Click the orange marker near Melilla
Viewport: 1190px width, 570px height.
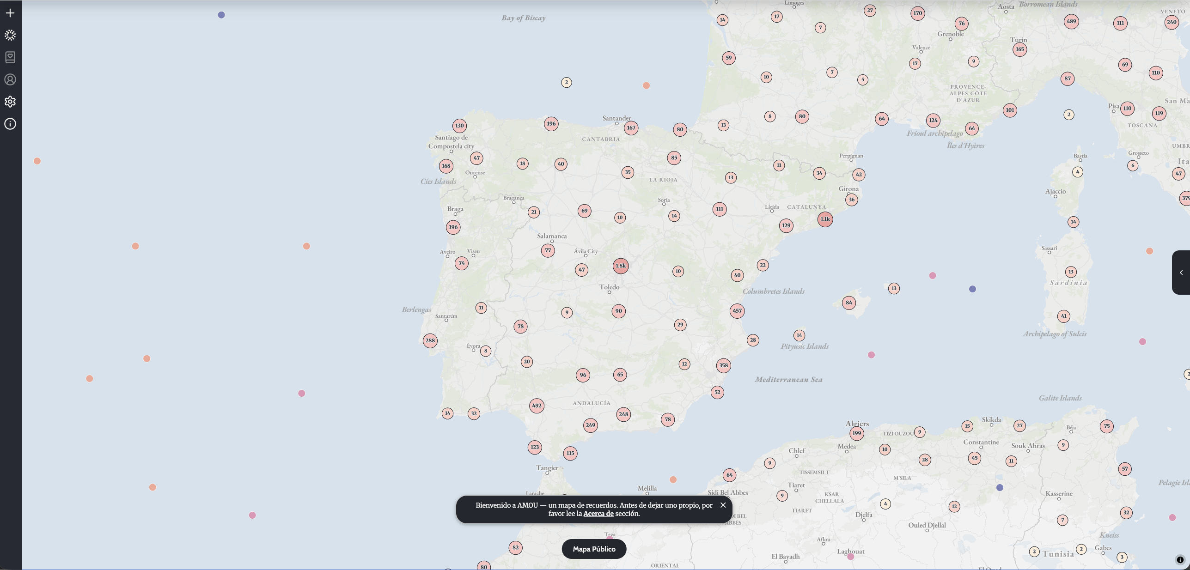tap(673, 479)
